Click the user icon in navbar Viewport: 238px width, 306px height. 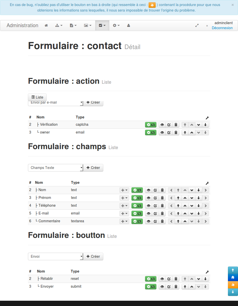128,25
